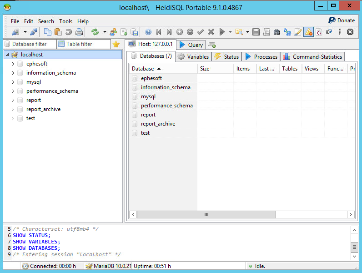The image size is (362, 273).
Task: Click the Export database as SQL icon
Action: (x=134, y=32)
